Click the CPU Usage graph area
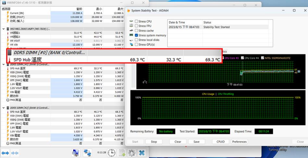This screenshot has height=158, width=308. [x=218, y=108]
